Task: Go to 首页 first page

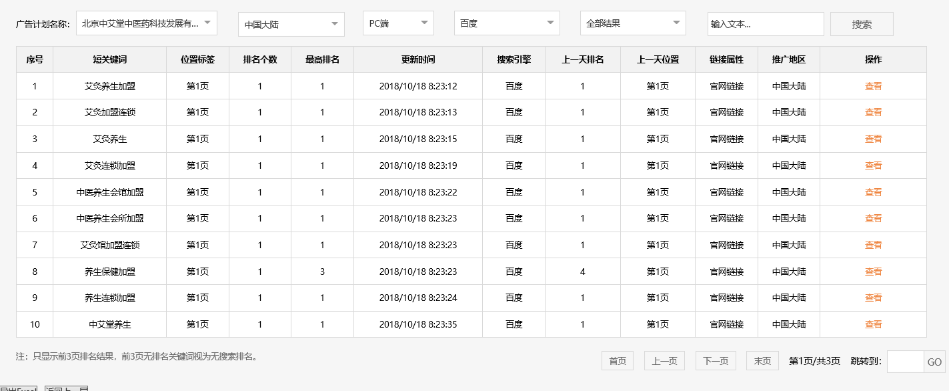Action: click(616, 361)
